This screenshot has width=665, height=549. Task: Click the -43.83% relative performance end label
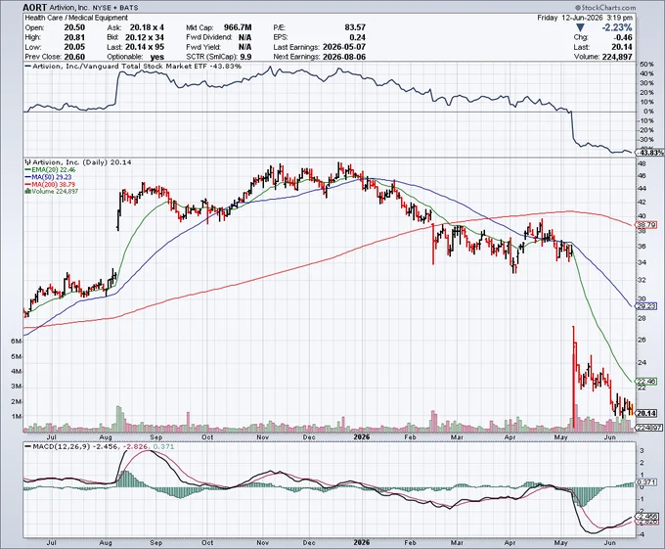tap(649, 153)
